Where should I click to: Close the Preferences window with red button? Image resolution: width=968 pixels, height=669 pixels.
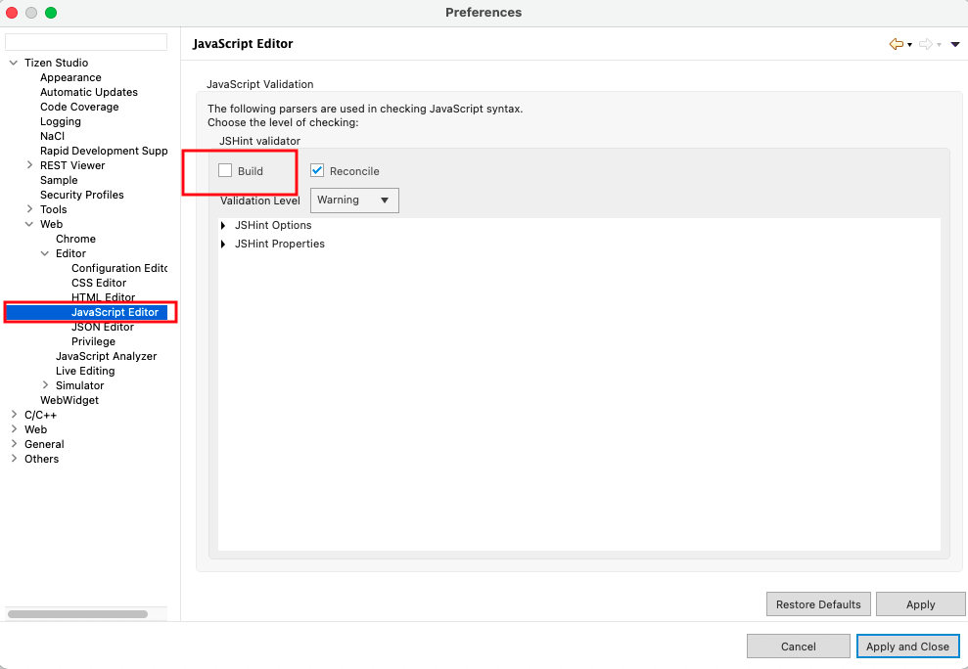click(x=12, y=13)
